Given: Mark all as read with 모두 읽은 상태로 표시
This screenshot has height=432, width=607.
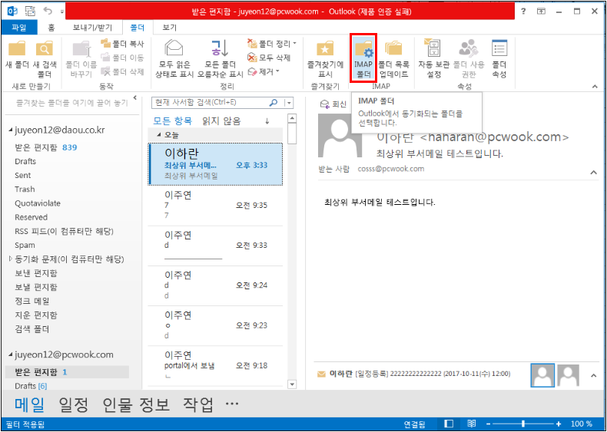Looking at the screenshot, I should tap(174, 58).
